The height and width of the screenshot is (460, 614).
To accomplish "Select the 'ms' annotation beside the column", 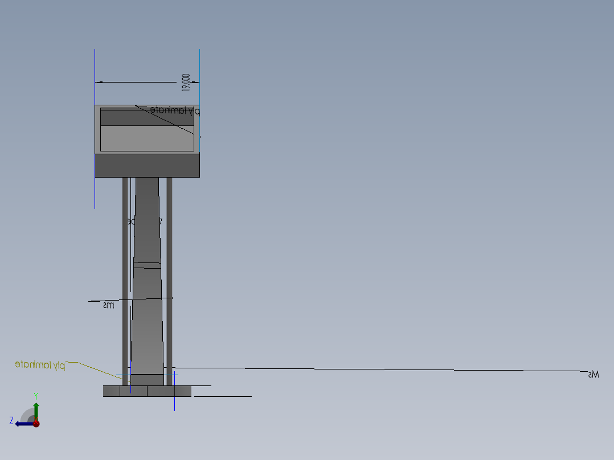I will [108, 305].
